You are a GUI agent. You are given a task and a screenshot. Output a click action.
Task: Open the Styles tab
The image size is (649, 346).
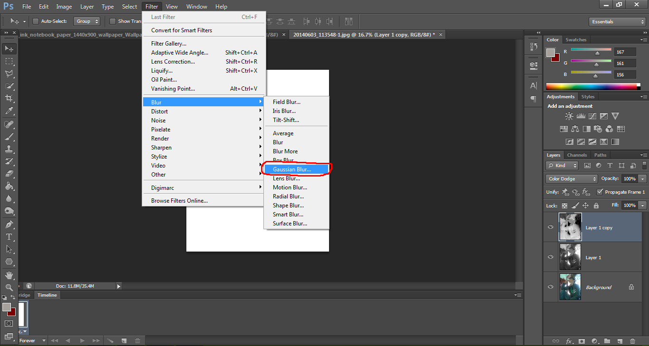tap(588, 97)
